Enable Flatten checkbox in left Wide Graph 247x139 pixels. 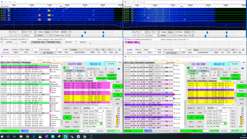pos(54,35)
